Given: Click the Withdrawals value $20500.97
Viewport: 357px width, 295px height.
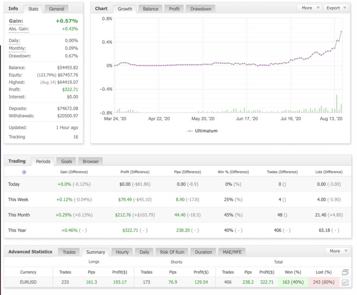Looking at the screenshot, I should (x=68, y=116).
